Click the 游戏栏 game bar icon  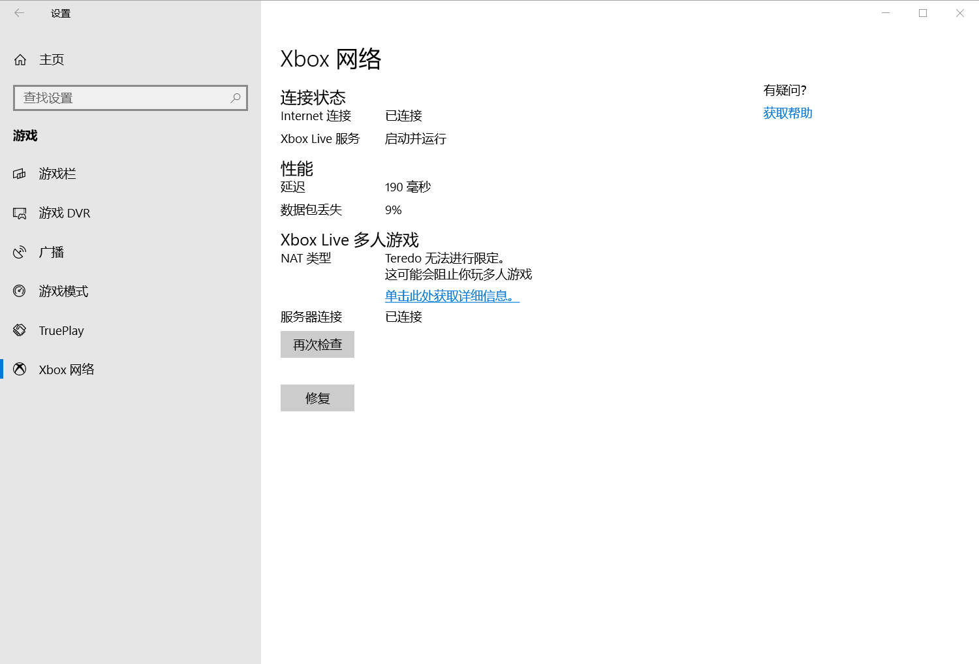(20, 174)
